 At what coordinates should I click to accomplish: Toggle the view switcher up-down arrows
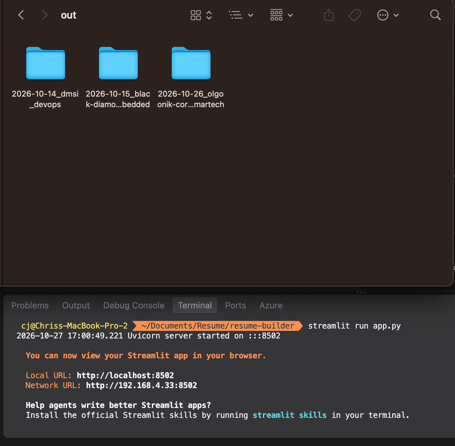(x=209, y=15)
